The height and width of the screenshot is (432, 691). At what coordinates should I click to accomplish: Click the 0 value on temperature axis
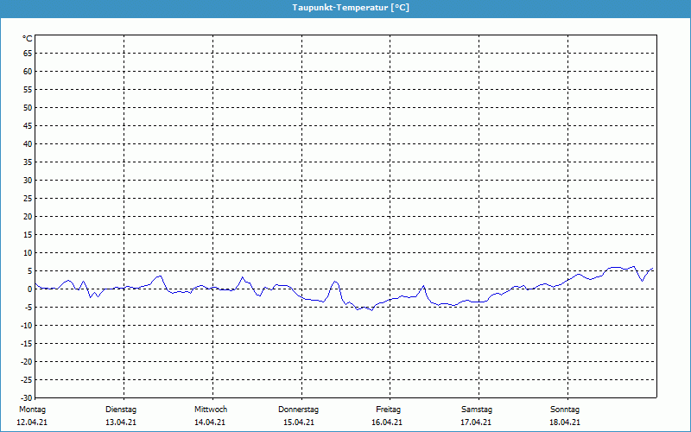[30, 289]
